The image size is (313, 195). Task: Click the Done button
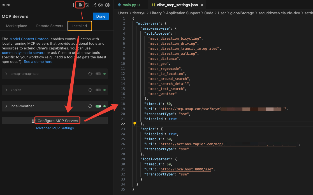click(x=101, y=16)
